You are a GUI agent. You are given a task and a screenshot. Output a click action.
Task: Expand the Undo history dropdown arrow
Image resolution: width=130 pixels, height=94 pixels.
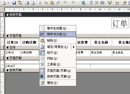(69, 3)
